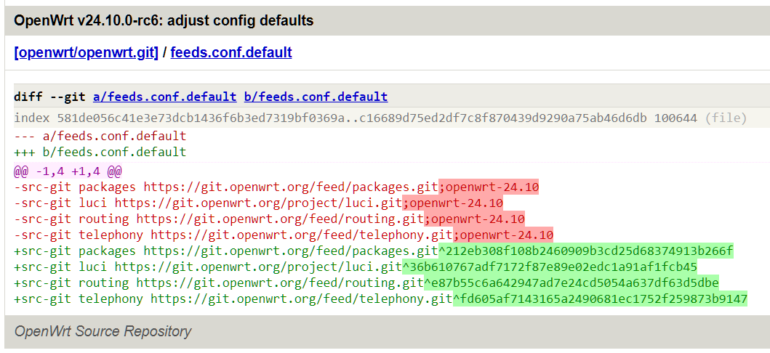The height and width of the screenshot is (353, 770).
Task: Click highlighted ;openwrt-24.10 on removed luci line
Action: [x=453, y=203]
